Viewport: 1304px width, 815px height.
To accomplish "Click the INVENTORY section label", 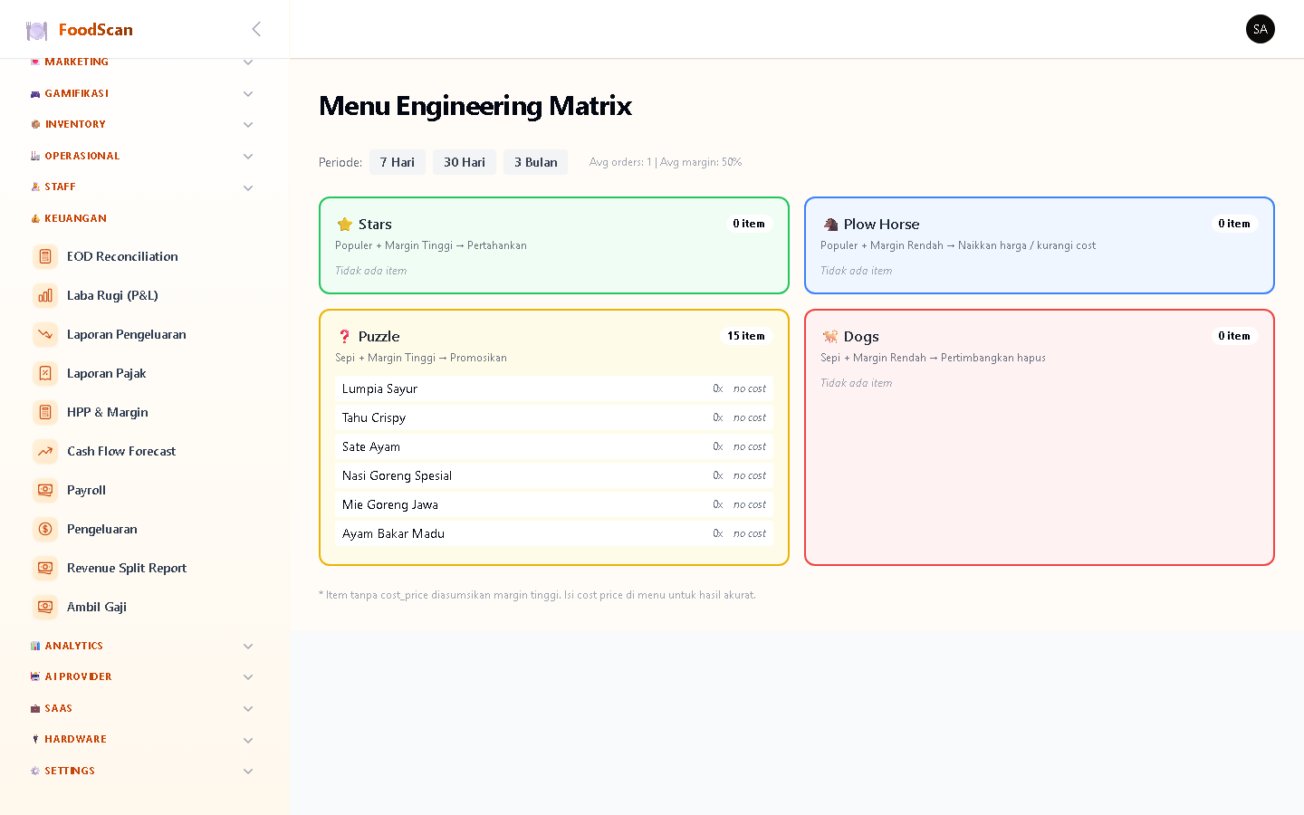I will click(x=75, y=124).
